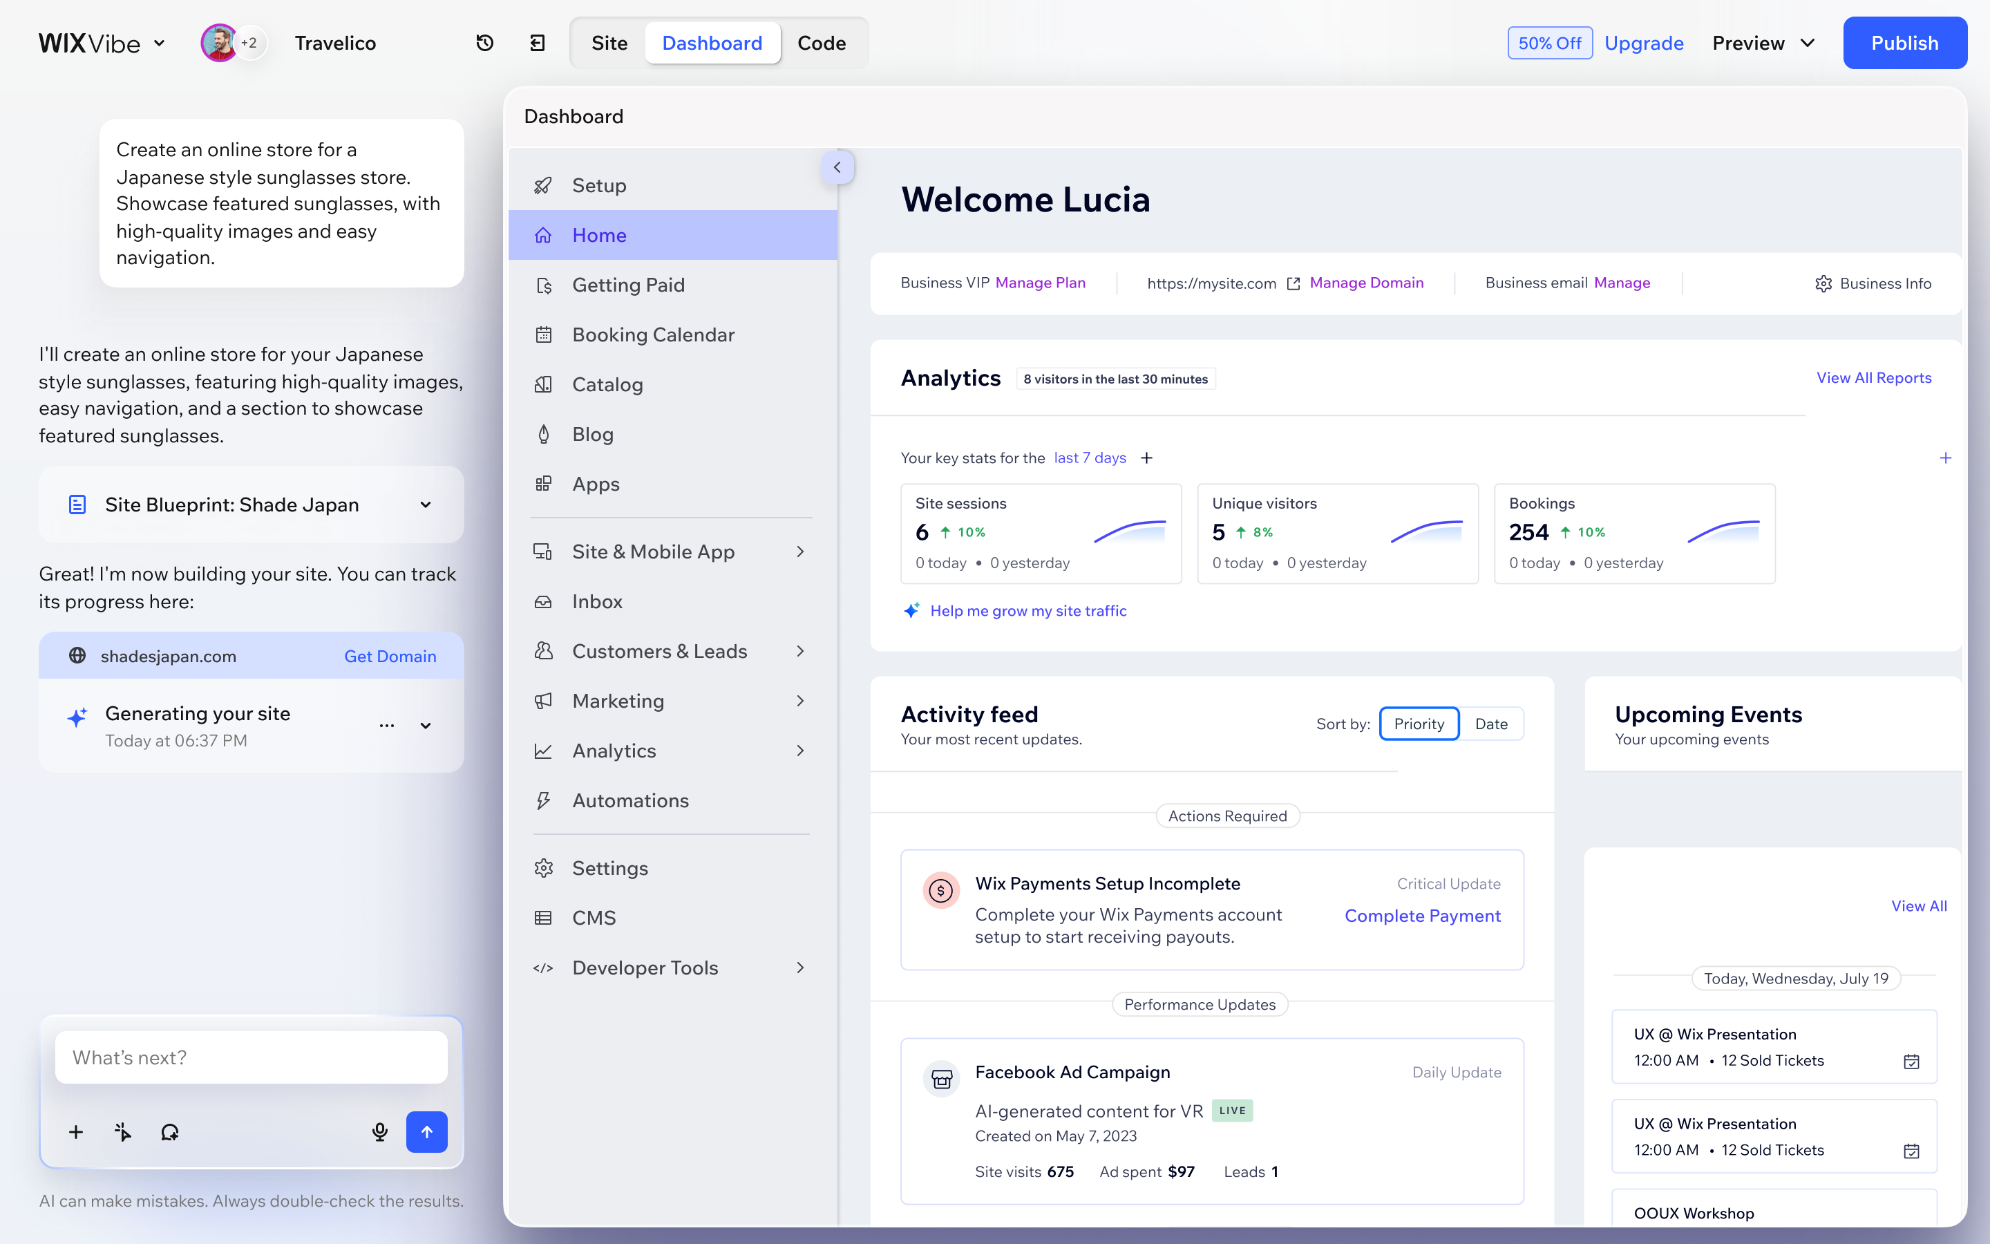Click Help me grow my site traffic
1990x1244 pixels.
point(1028,610)
